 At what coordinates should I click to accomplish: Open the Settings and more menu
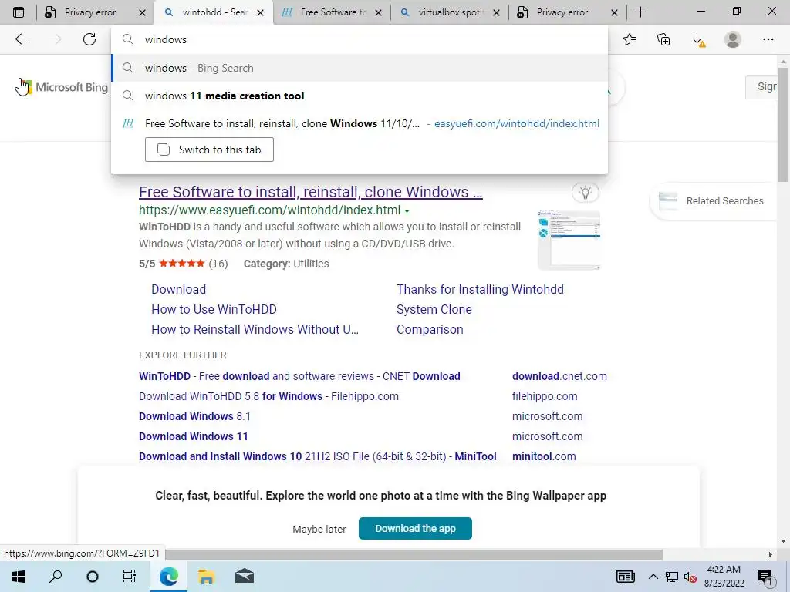[768, 39]
